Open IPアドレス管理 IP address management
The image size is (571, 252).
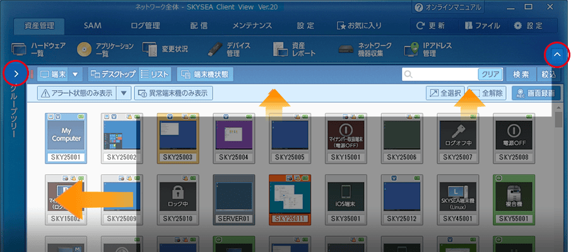click(x=428, y=50)
